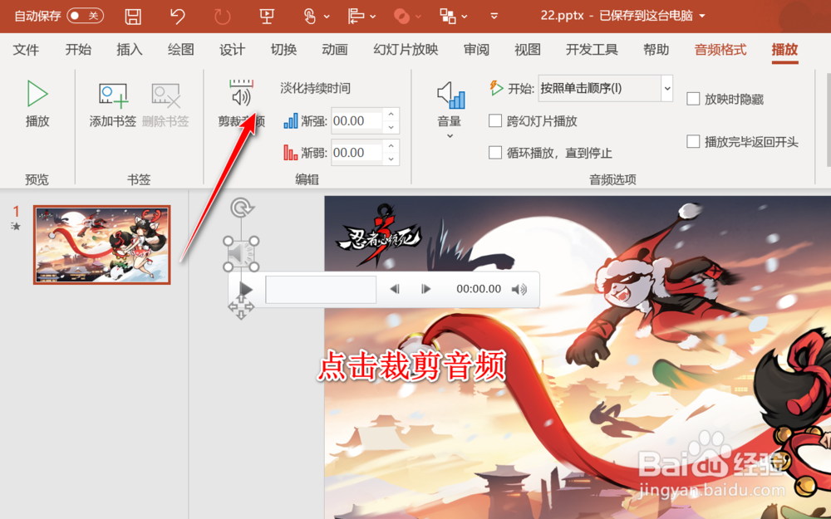Open the file name save-location dropdown

click(x=702, y=16)
